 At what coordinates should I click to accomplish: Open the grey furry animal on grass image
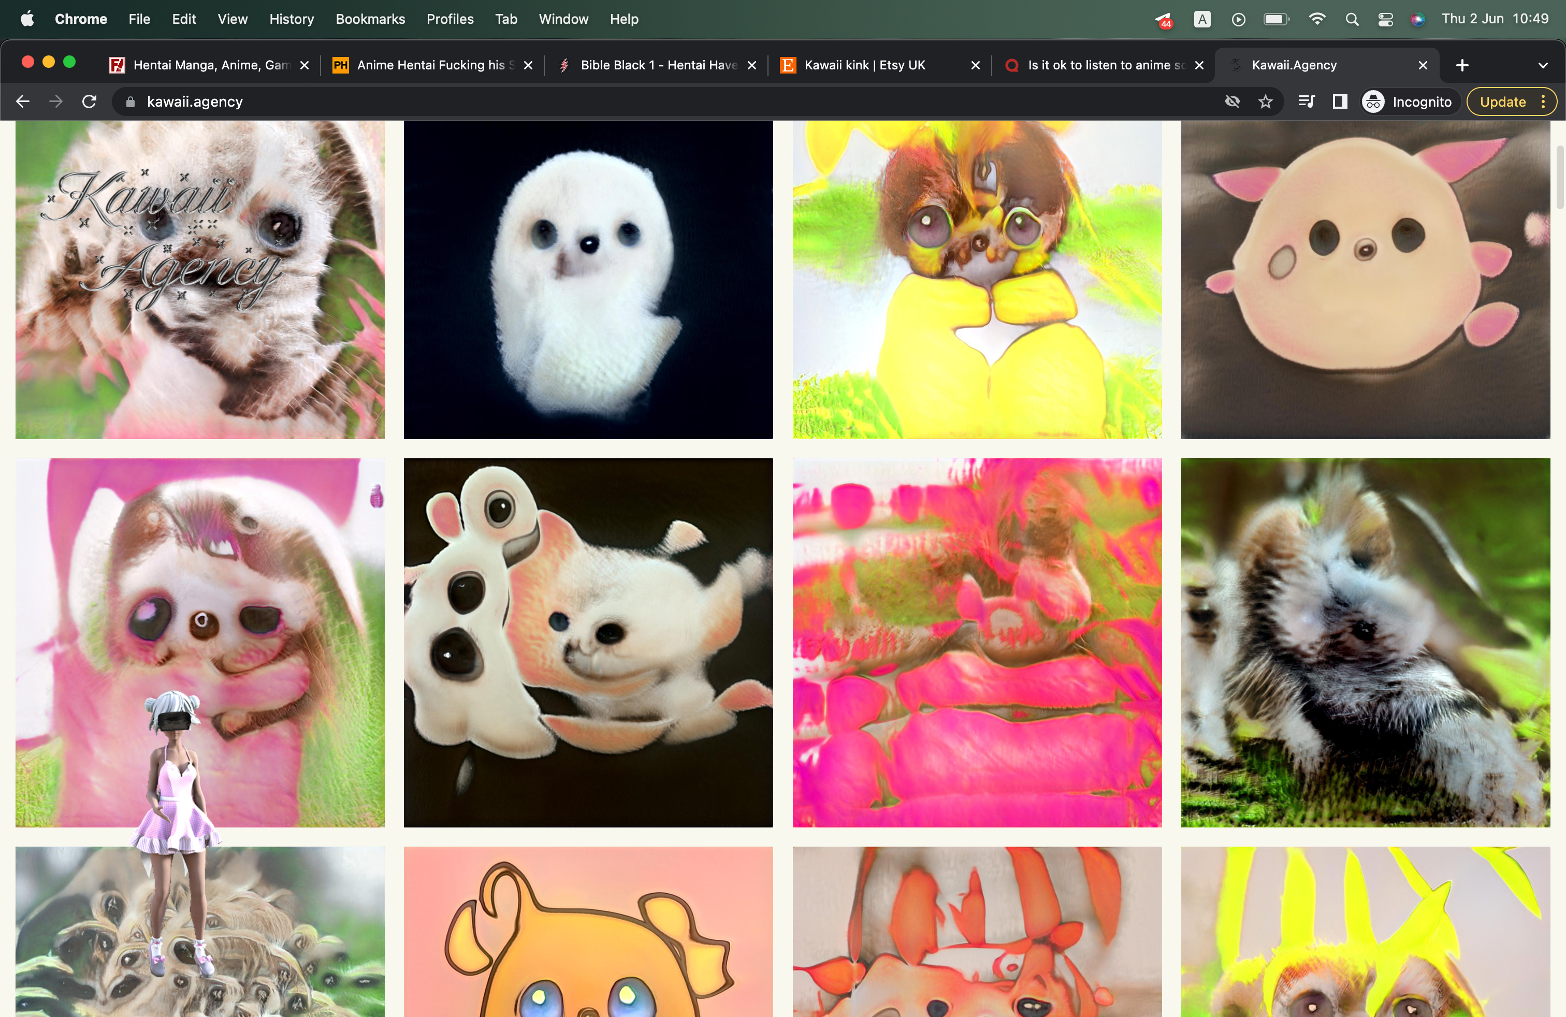(1365, 643)
